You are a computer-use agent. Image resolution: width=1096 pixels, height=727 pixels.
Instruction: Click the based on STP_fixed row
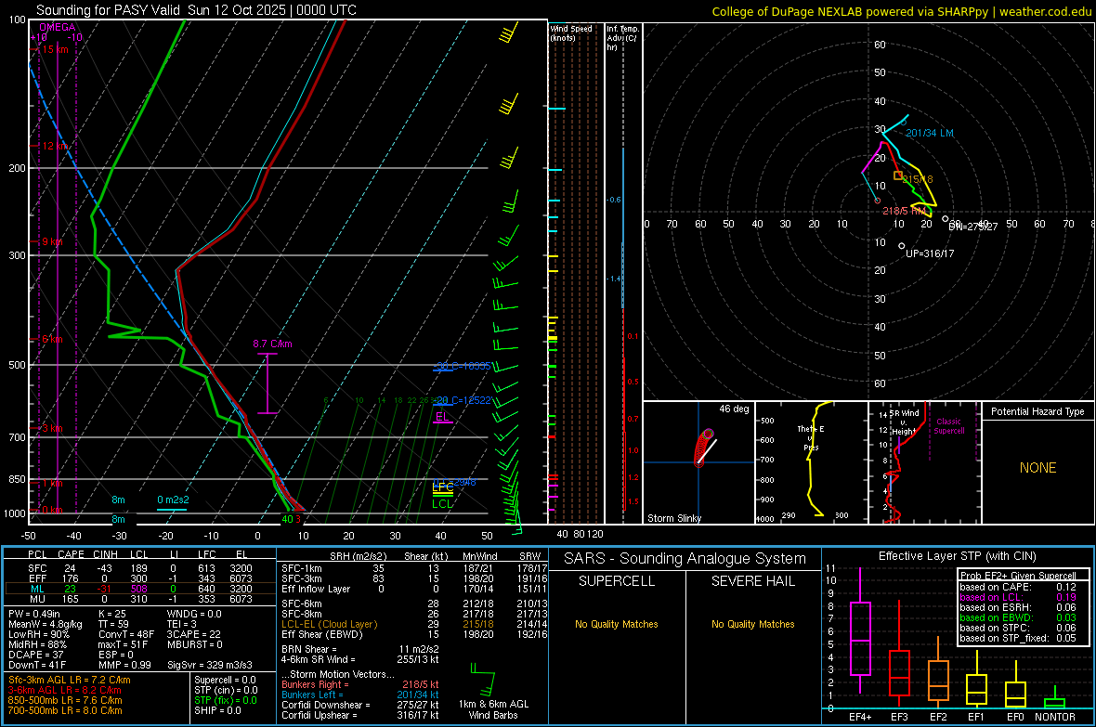tap(1018, 638)
